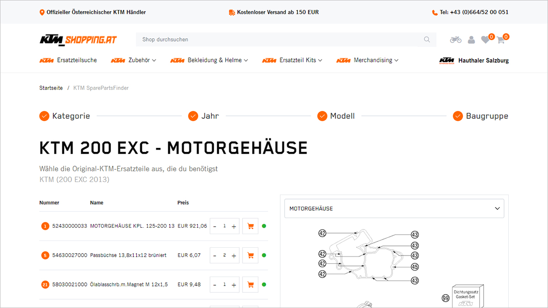Click the delivery truck icon in top bar
Image resolution: width=548 pixels, height=308 pixels.
tap(232, 12)
